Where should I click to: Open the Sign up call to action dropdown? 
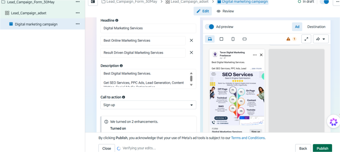[148, 105]
